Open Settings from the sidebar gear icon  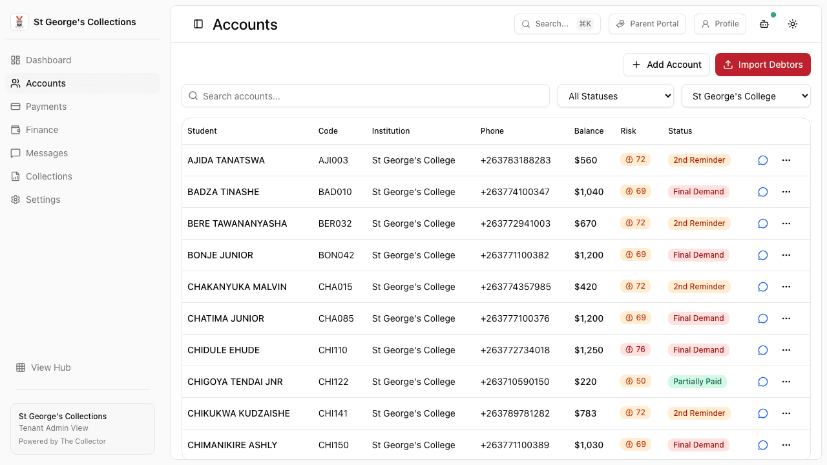(43, 200)
